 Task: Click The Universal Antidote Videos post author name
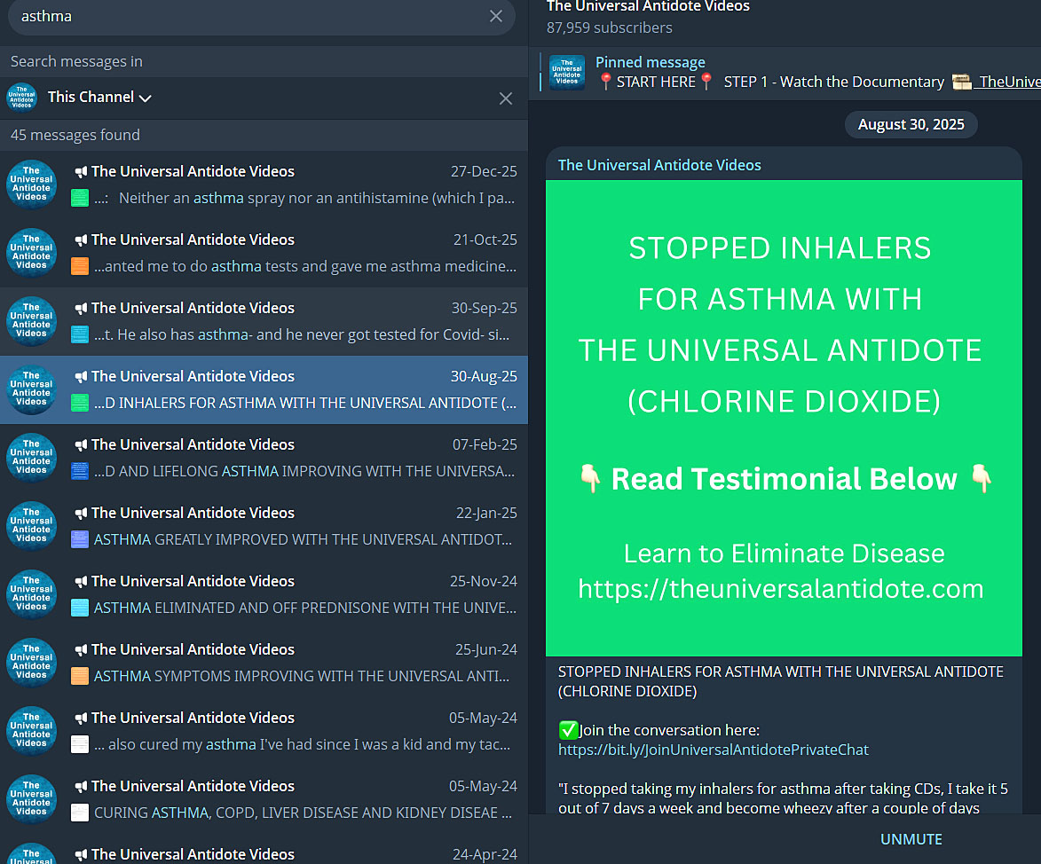(x=659, y=165)
